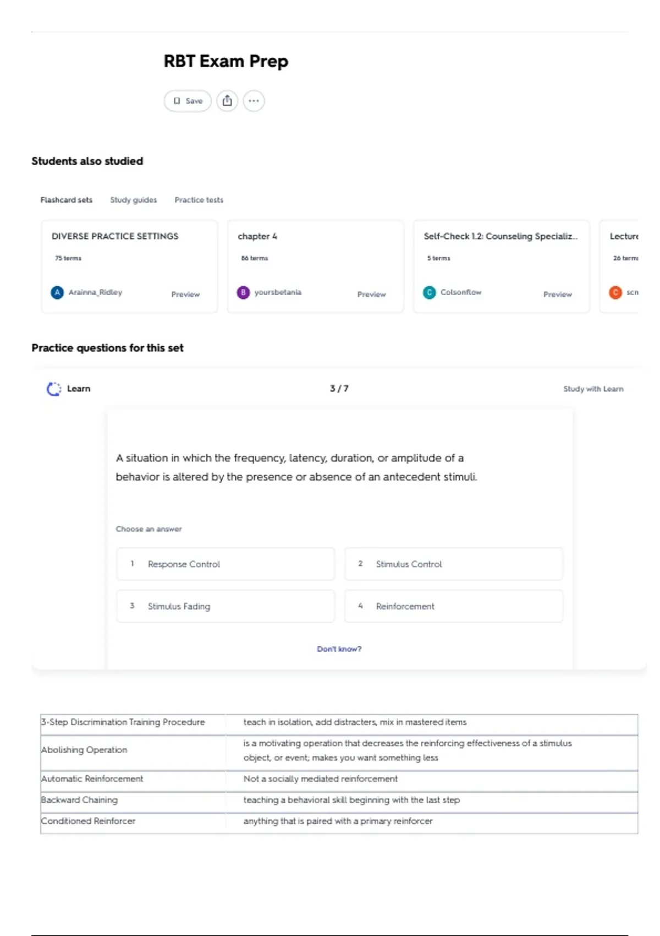Choose answer 3 Stimulus Fading
The height and width of the screenshot is (936, 660).
[226, 606]
